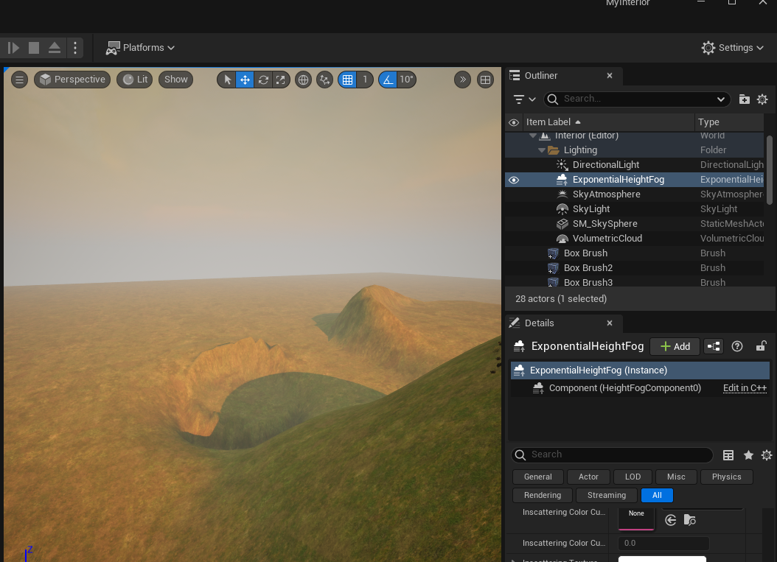
Task: Select Box Brush3 in the Outliner
Action: pyautogui.click(x=588, y=282)
